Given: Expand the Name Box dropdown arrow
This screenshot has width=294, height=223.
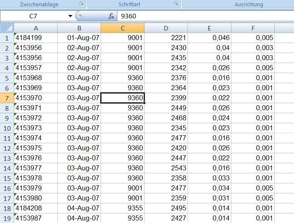Looking at the screenshot, I should point(70,16).
